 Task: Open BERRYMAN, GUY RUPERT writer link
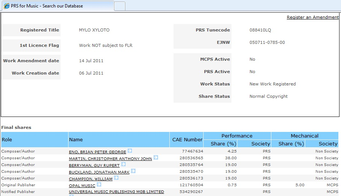94,165
